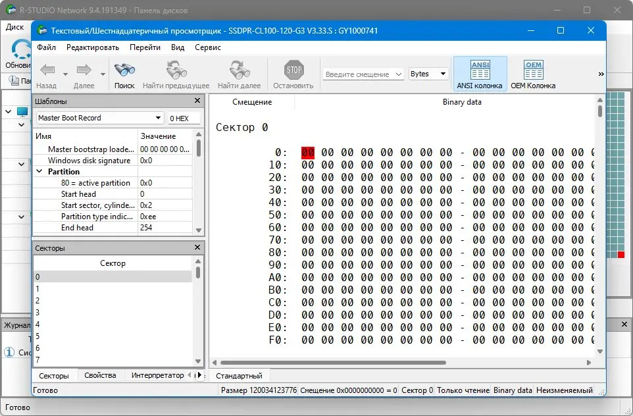Select sector 6 in the Секторы list
This screenshot has width=633, height=416.
(113, 348)
